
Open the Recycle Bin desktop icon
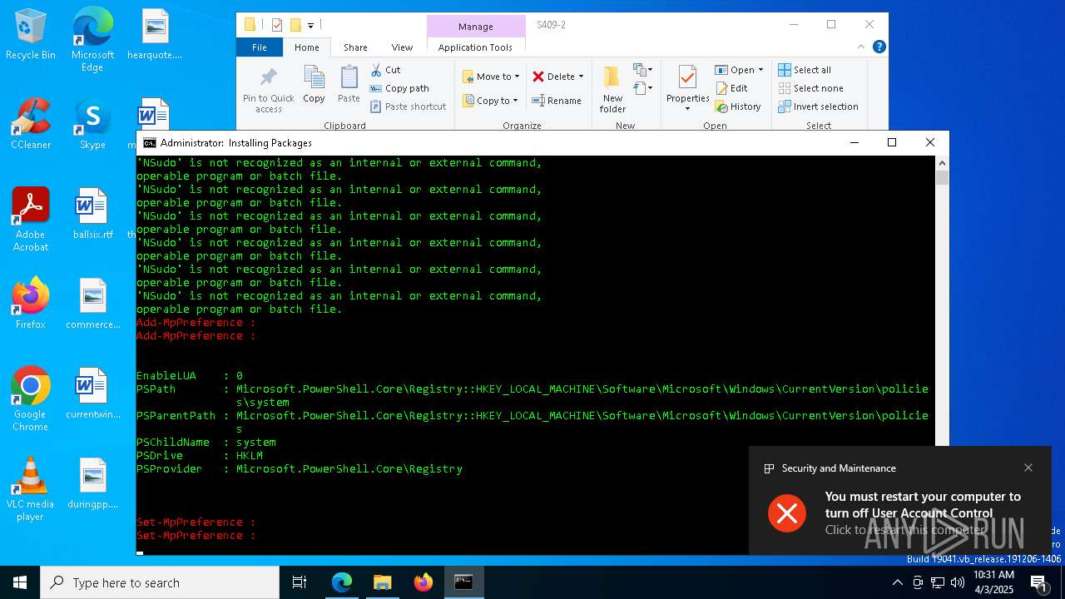tap(31, 35)
